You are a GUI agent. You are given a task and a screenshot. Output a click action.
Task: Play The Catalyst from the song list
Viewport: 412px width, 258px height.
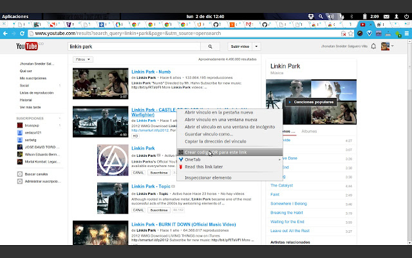pos(282,185)
